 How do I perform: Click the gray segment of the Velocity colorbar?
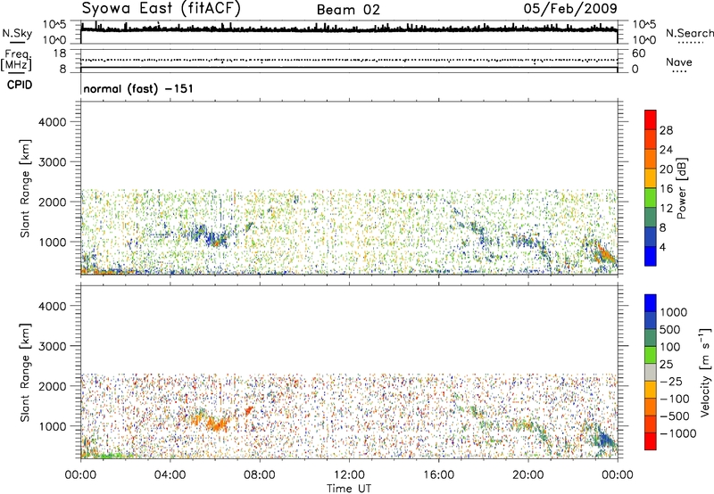click(651, 373)
